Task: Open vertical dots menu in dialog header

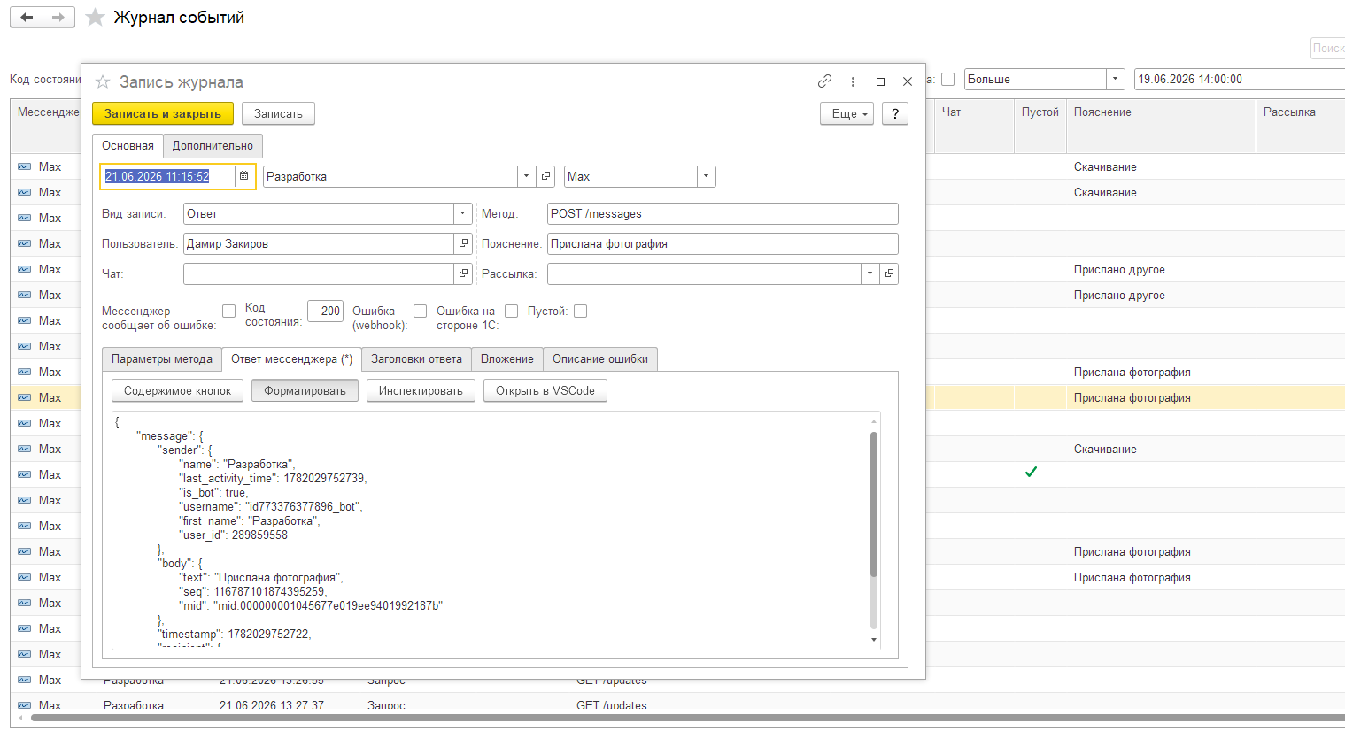Action: (853, 81)
